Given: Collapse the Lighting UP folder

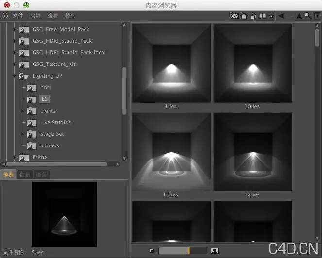Looking at the screenshot, I should [x=15, y=76].
